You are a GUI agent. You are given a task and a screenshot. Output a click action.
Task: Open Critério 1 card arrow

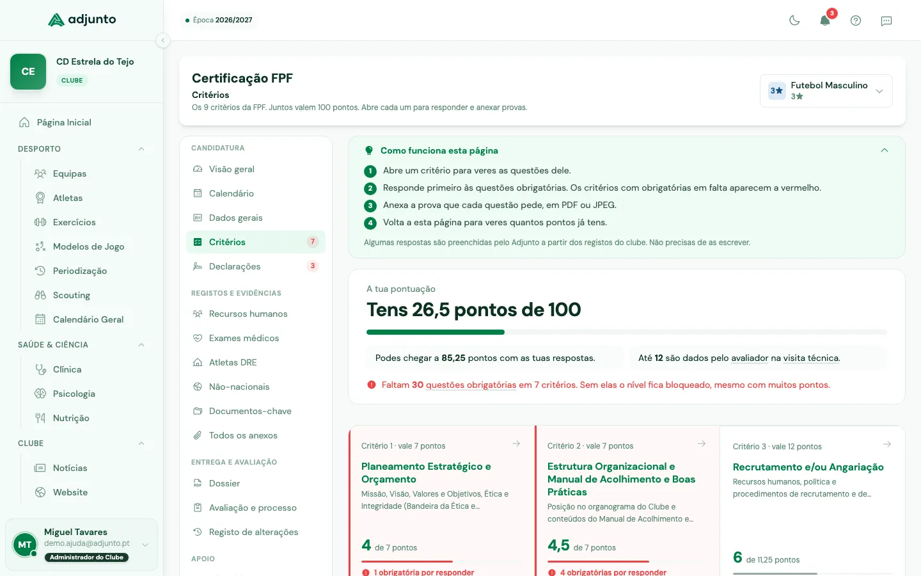pyautogui.click(x=516, y=444)
